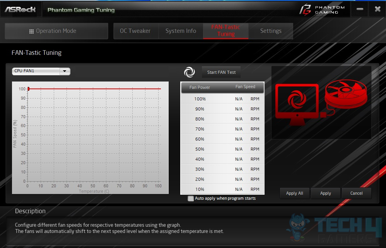Click the Cancel button

(x=356, y=193)
